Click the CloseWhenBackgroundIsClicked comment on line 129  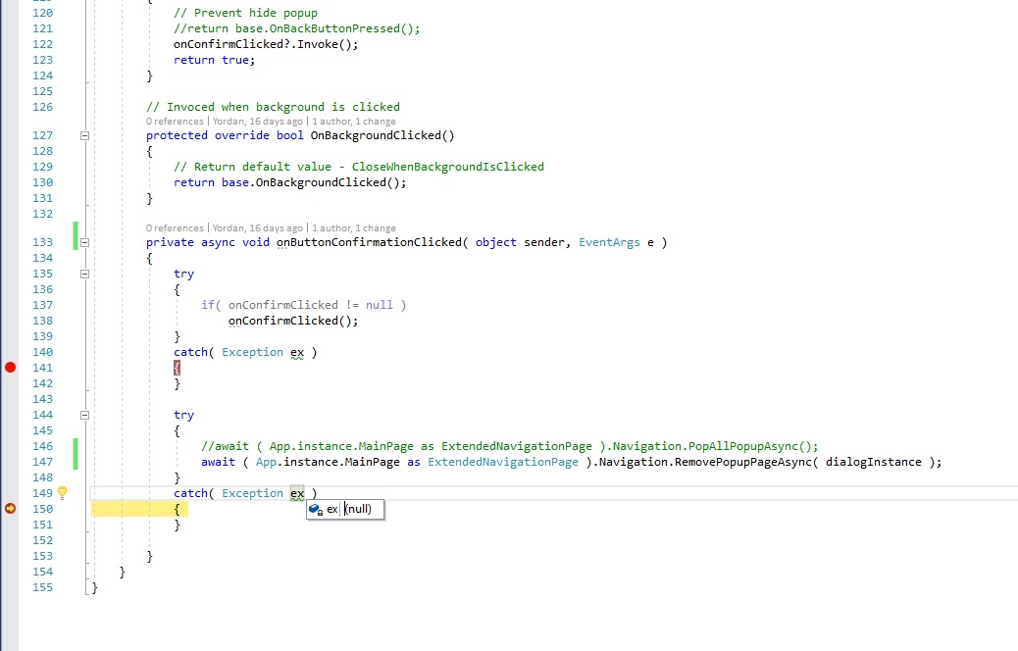[x=448, y=166]
